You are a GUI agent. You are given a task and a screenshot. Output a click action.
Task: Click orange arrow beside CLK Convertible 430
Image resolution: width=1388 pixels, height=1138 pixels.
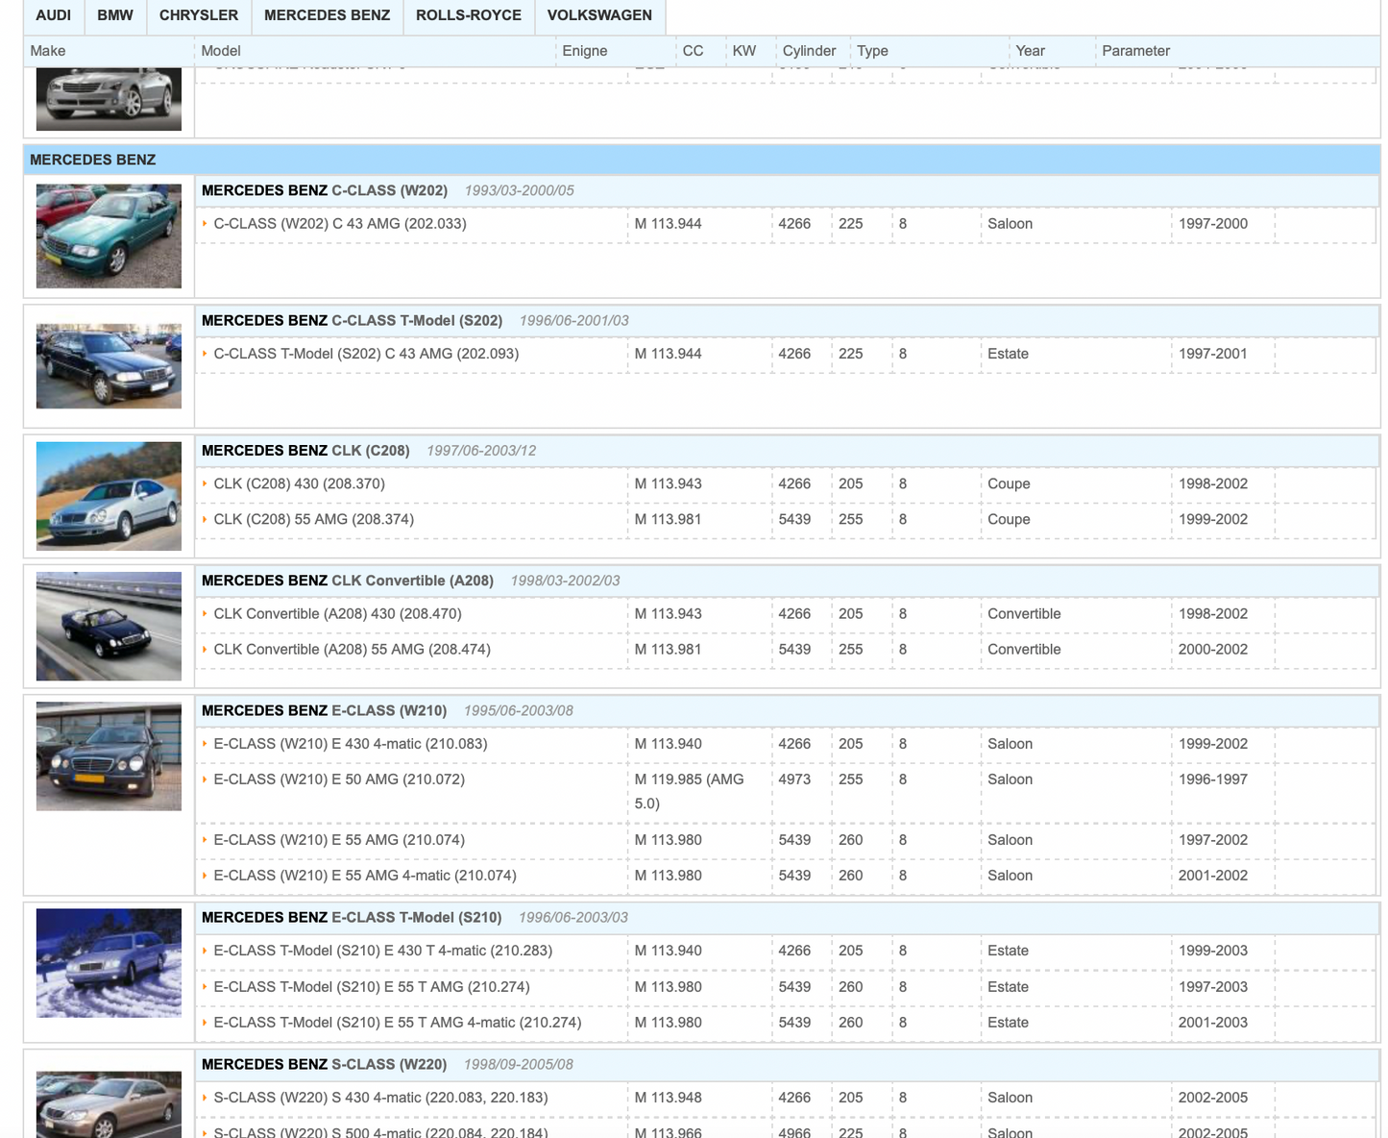(x=205, y=614)
